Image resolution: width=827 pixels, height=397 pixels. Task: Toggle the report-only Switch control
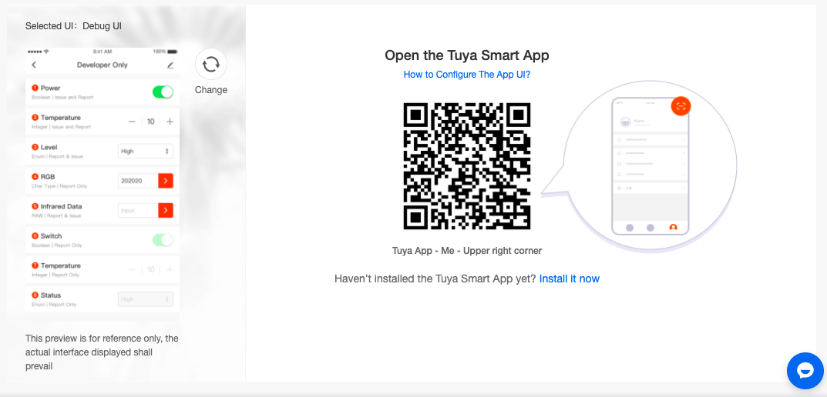click(x=163, y=240)
